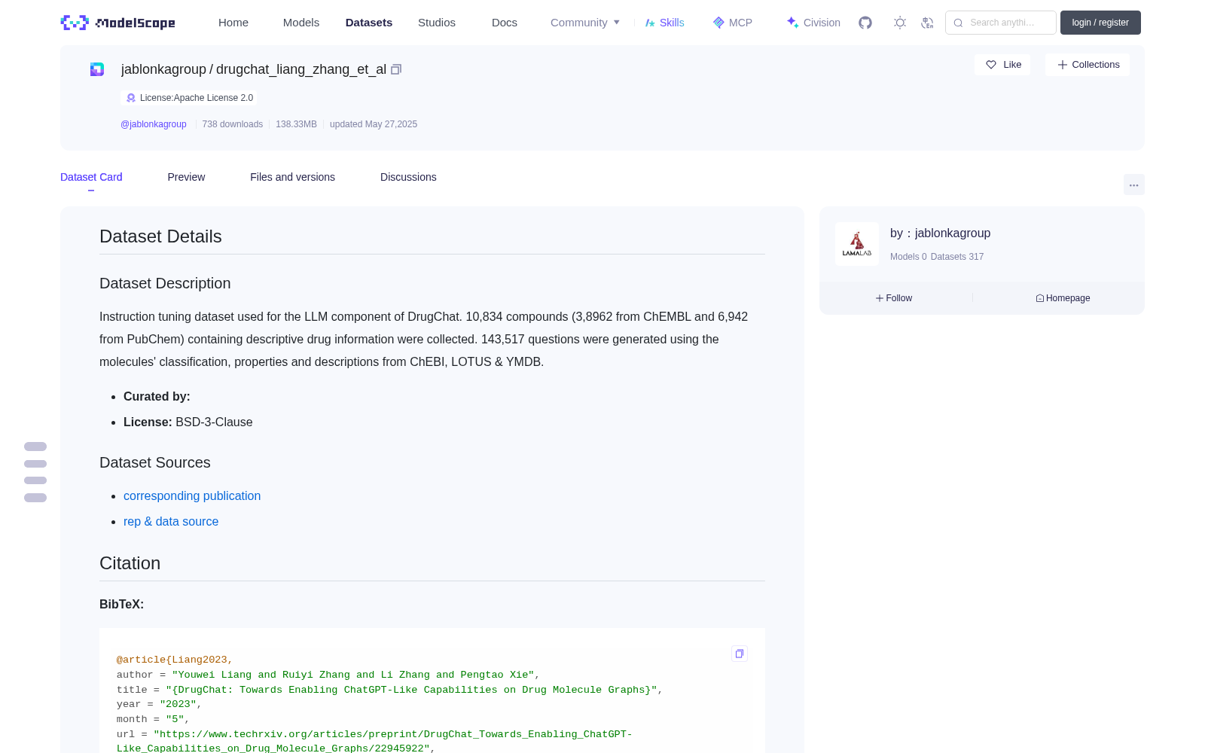
Task: Open the MCP nav item
Action: coord(732,23)
